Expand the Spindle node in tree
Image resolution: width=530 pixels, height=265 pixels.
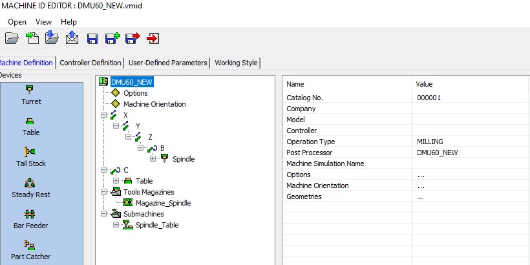pyautogui.click(x=153, y=159)
